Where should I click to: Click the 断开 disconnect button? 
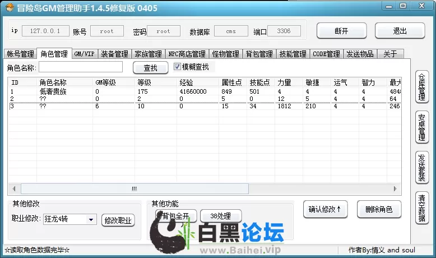[341, 31]
